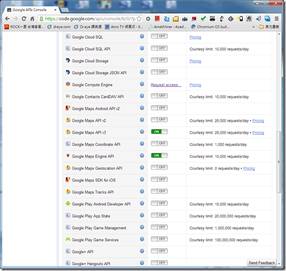Switch to the Google APIs Console tab

(31, 10)
